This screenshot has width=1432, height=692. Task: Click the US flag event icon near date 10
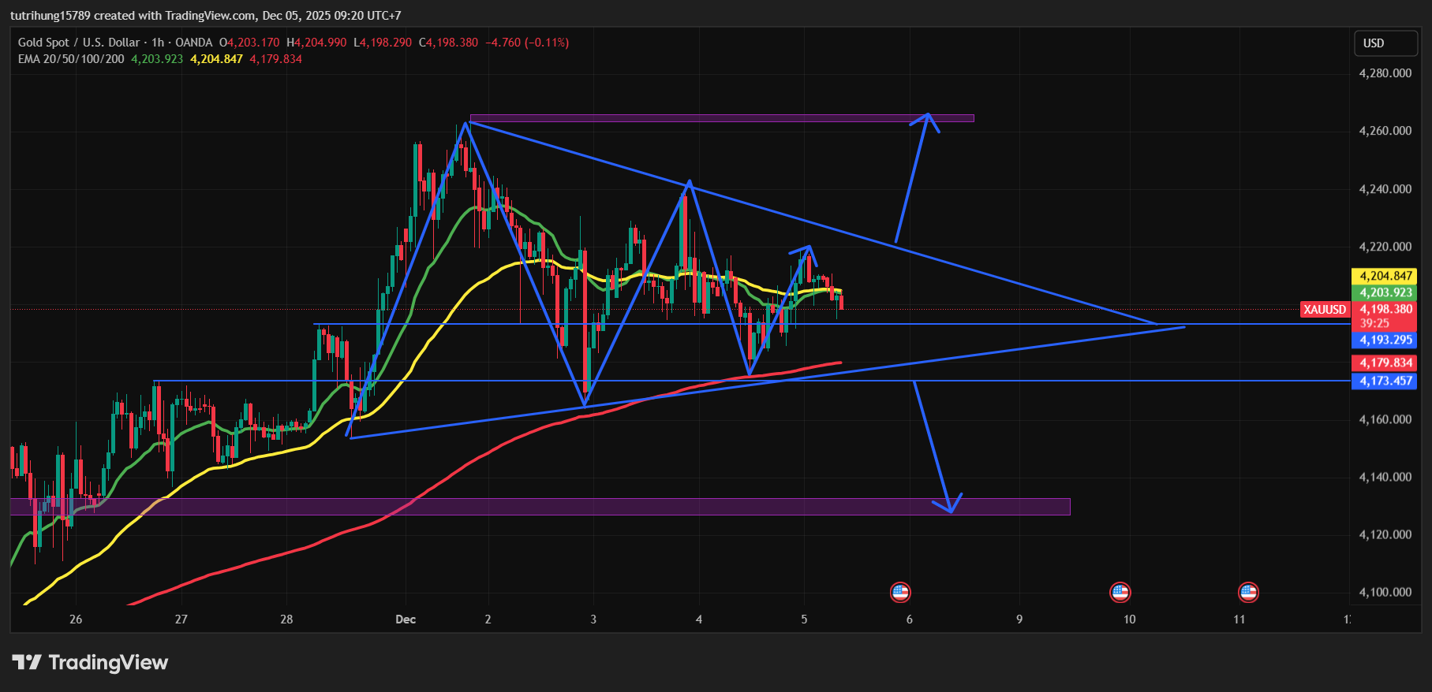(1120, 592)
